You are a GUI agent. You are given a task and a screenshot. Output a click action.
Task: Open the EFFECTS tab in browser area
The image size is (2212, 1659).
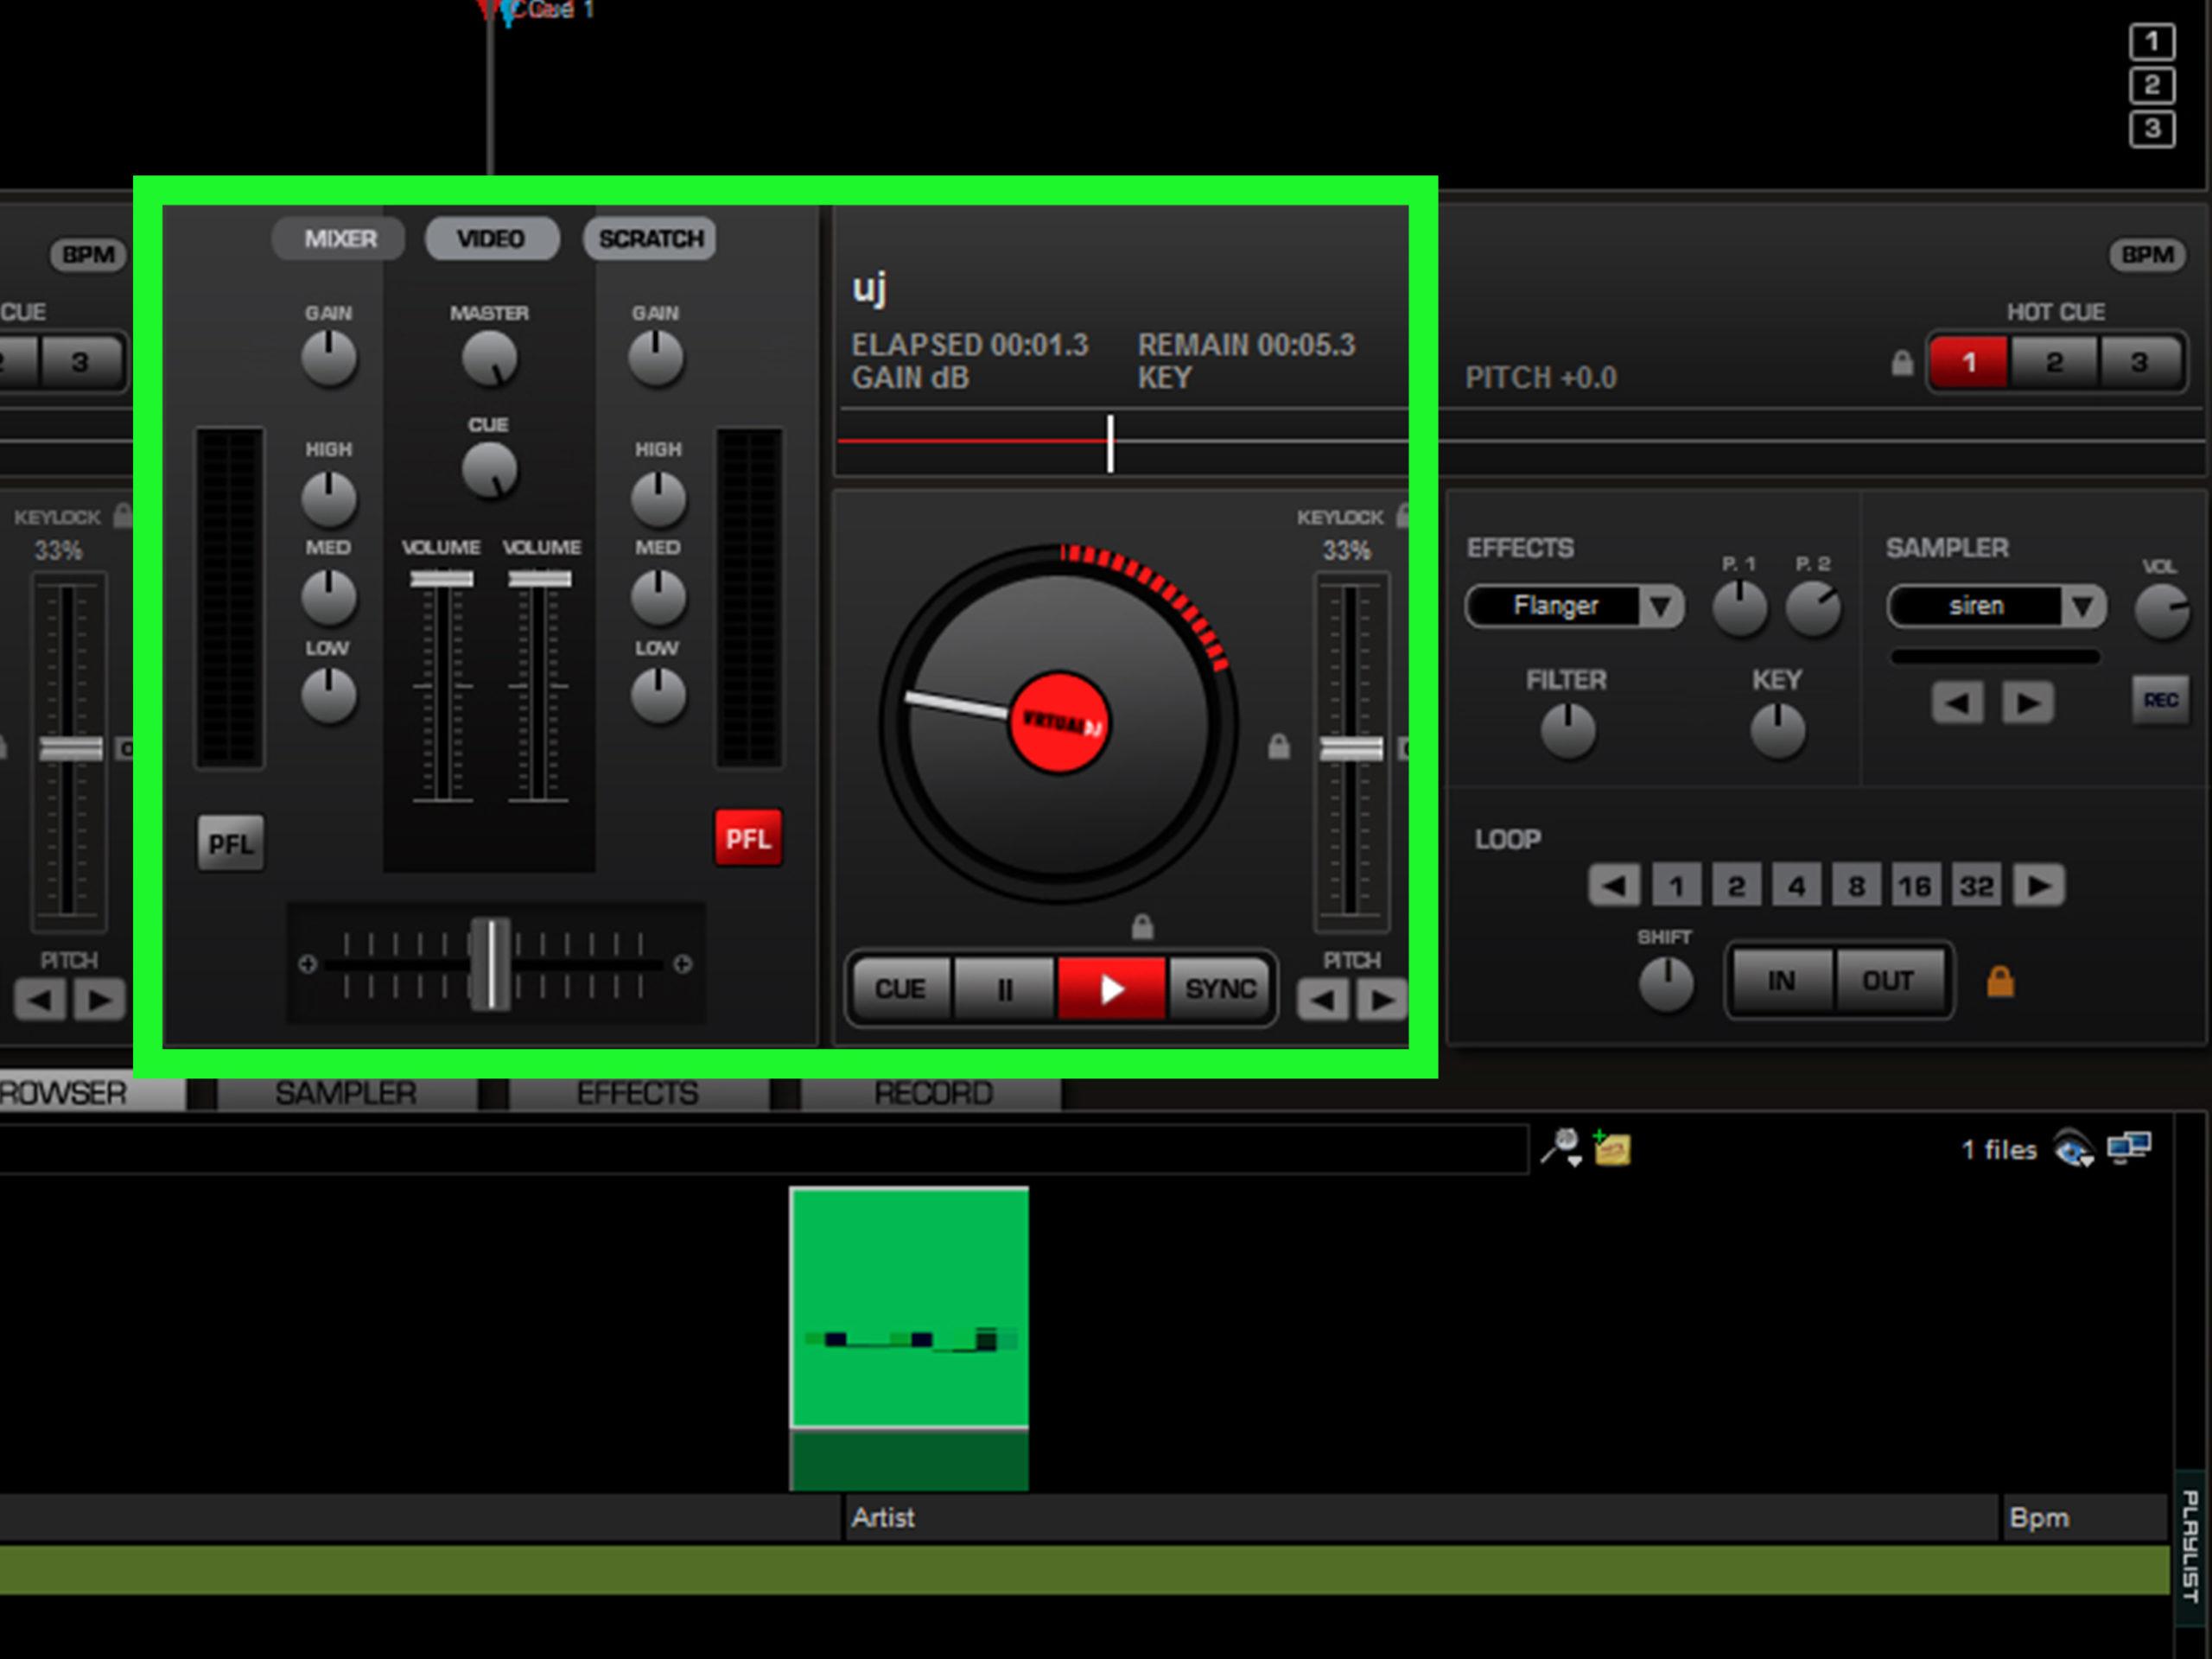(x=638, y=1093)
